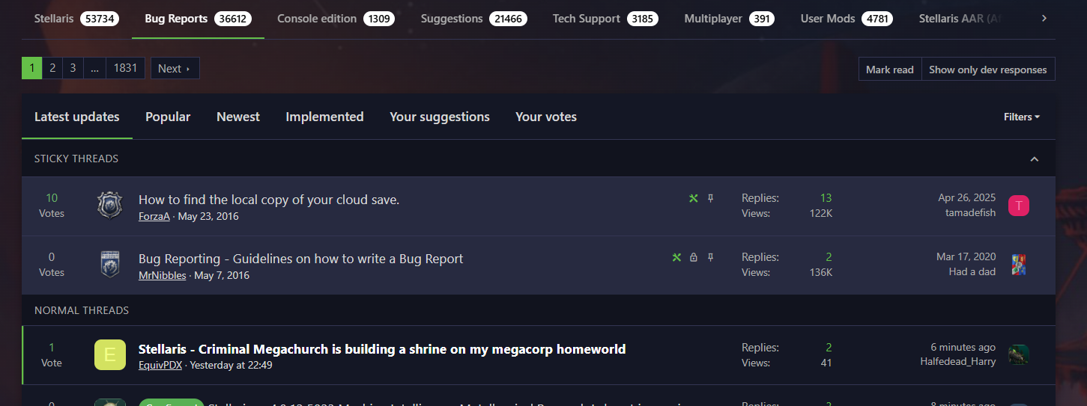The height and width of the screenshot is (406, 1087).
Task: Click dev response icon on cloud save thread
Action: (694, 198)
